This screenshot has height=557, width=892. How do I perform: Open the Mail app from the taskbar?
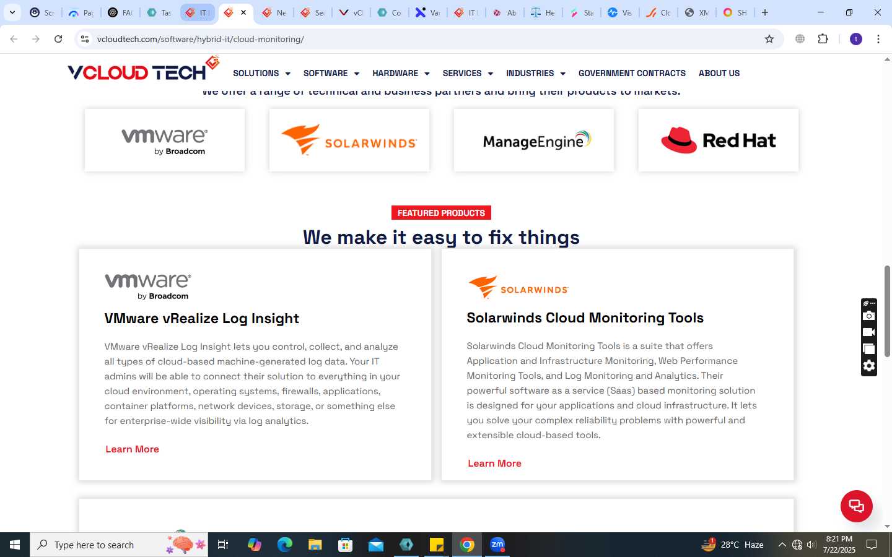[x=375, y=545]
